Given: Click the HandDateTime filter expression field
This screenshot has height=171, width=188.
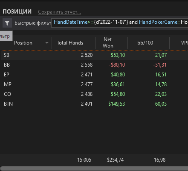Looking at the screenshot, I should pos(119,22).
